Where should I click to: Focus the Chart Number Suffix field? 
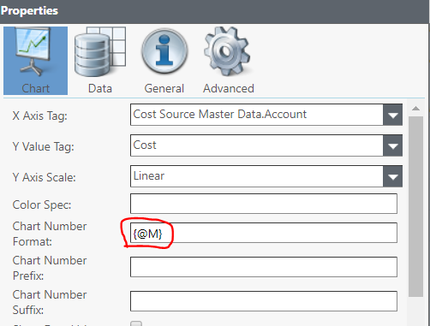tap(264, 301)
